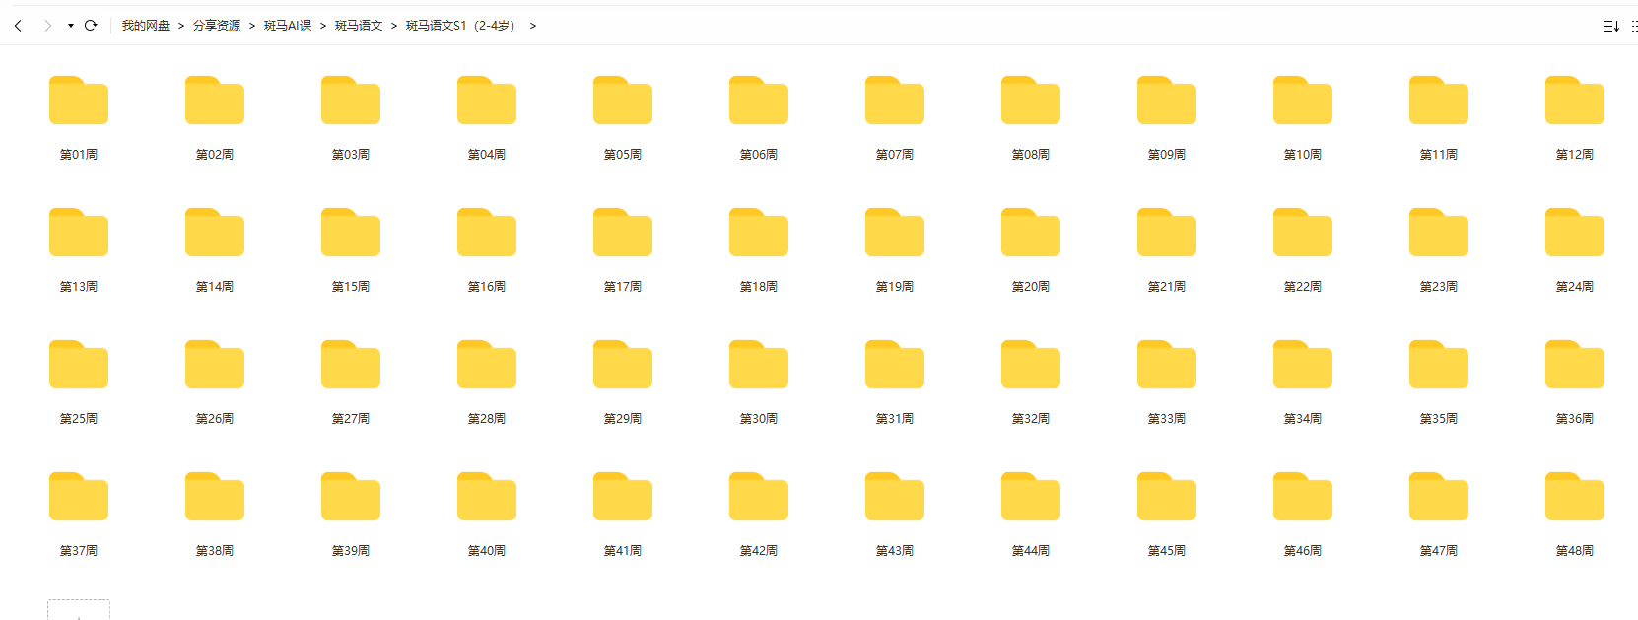This screenshot has width=1638, height=620.
Task: Jump to 分享资源 breadcrumb link
Action: [x=217, y=26]
